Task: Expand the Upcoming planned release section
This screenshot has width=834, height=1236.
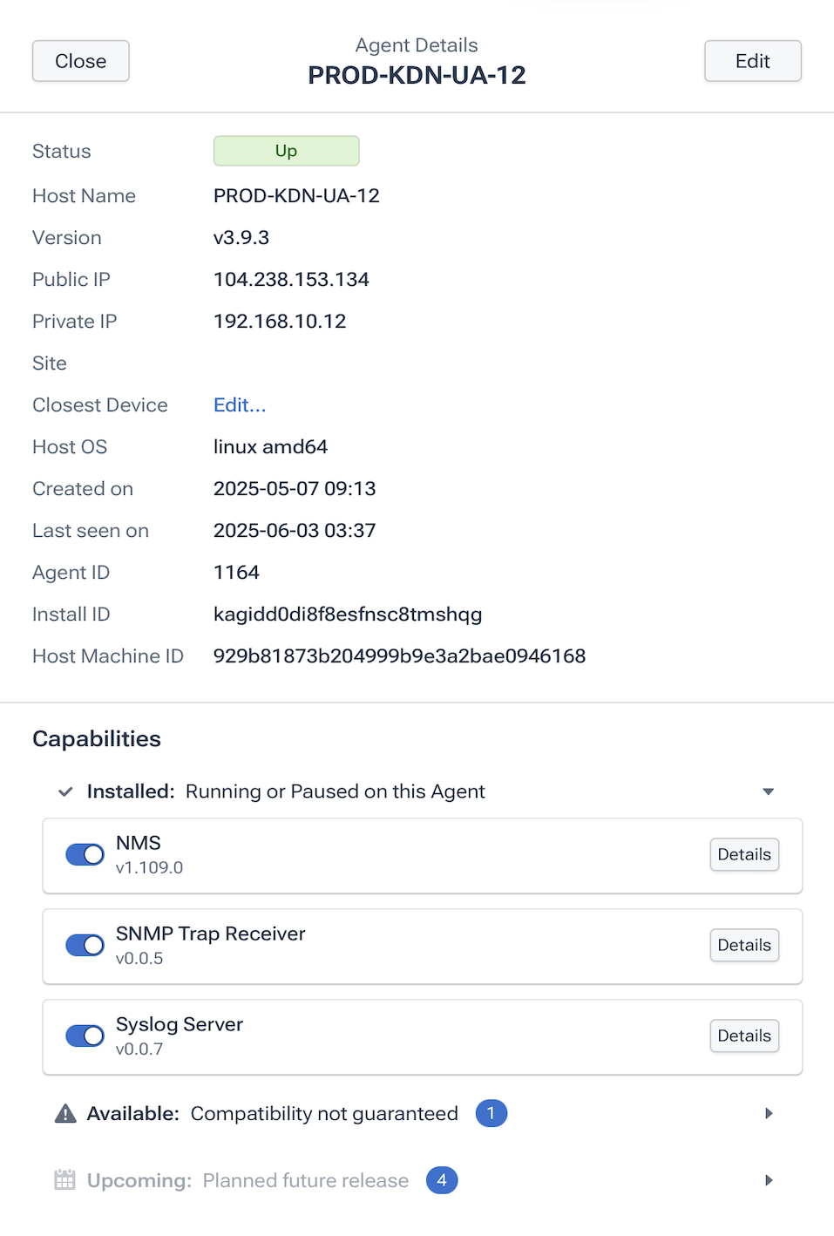Action: (x=769, y=1179)
